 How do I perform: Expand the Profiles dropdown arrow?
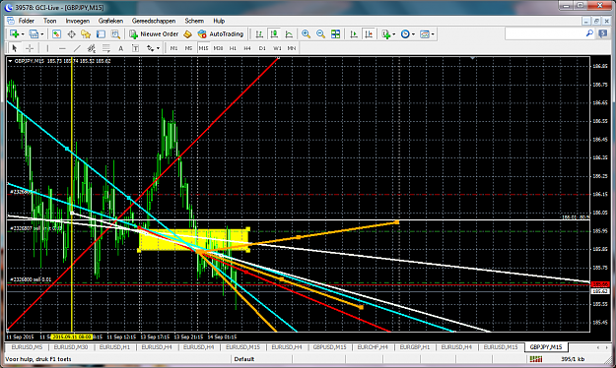42,34
